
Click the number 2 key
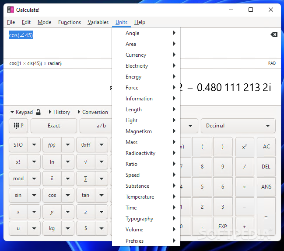coord(202,207)
